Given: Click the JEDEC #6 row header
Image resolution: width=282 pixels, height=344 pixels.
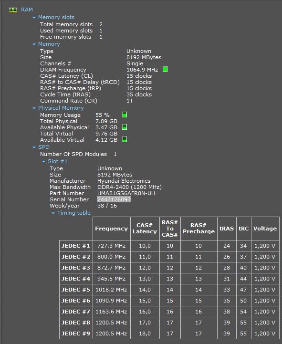Looking at the screenshot, I should [x=76, y=301].
